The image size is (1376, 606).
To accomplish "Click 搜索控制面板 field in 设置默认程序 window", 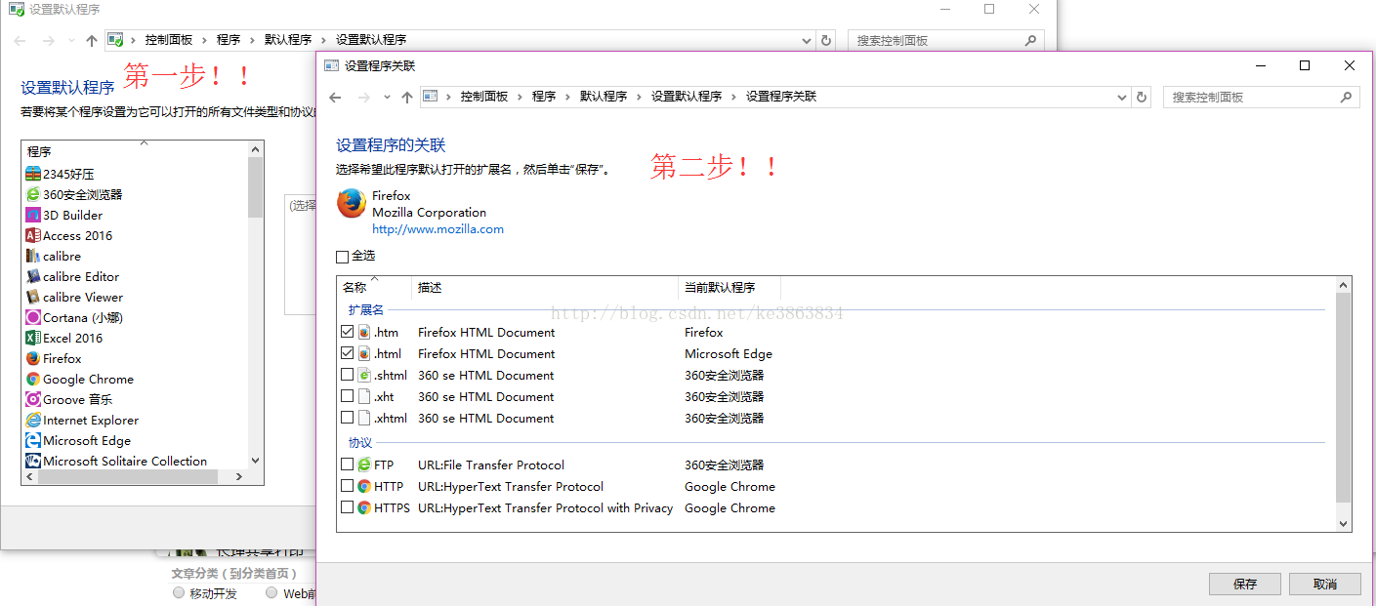I will (936, 40).
